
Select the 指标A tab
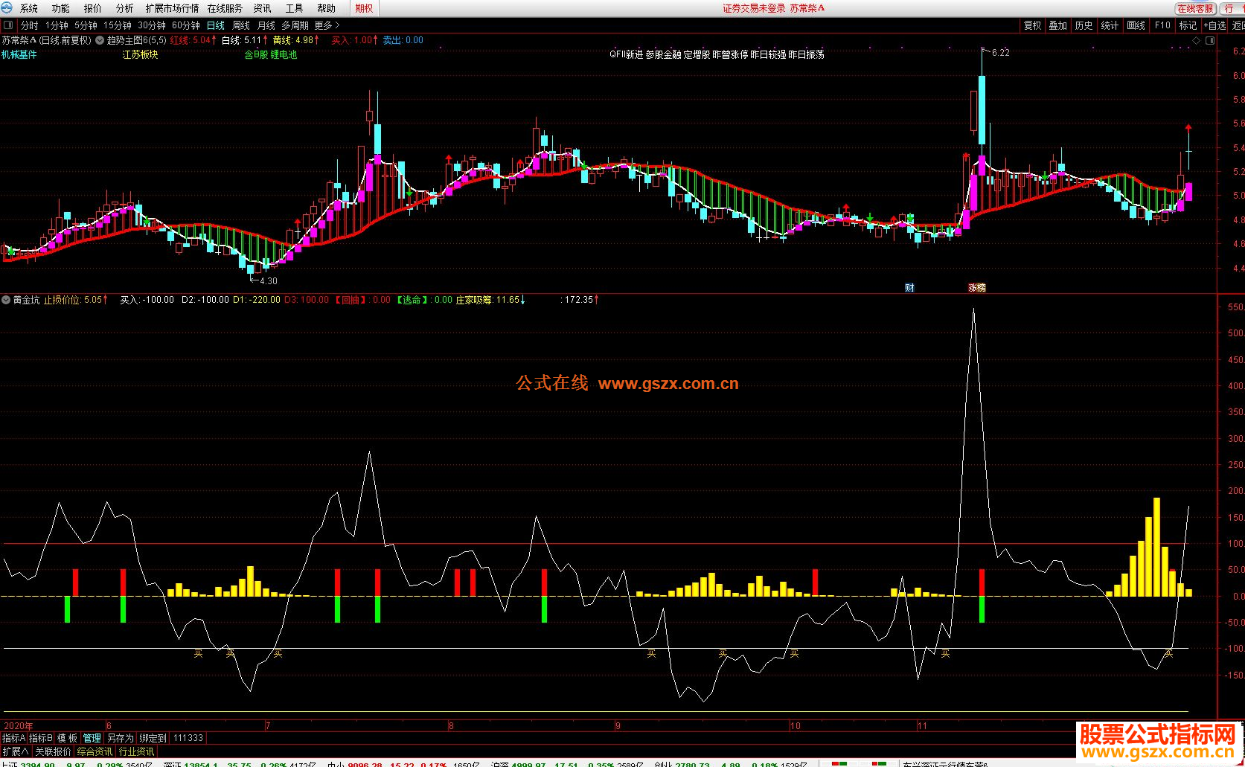(x=13, y=738)
